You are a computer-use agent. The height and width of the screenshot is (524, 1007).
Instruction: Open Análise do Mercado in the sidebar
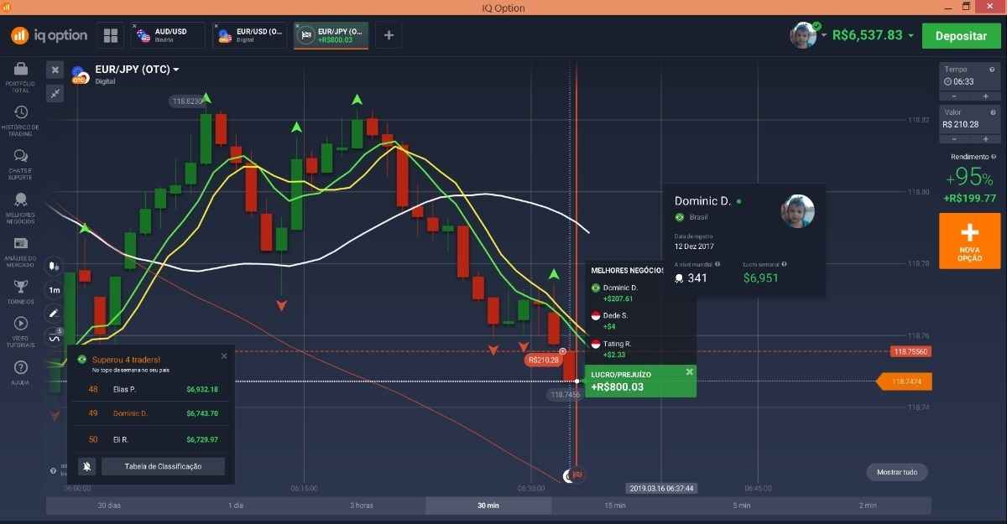point(20,252)
